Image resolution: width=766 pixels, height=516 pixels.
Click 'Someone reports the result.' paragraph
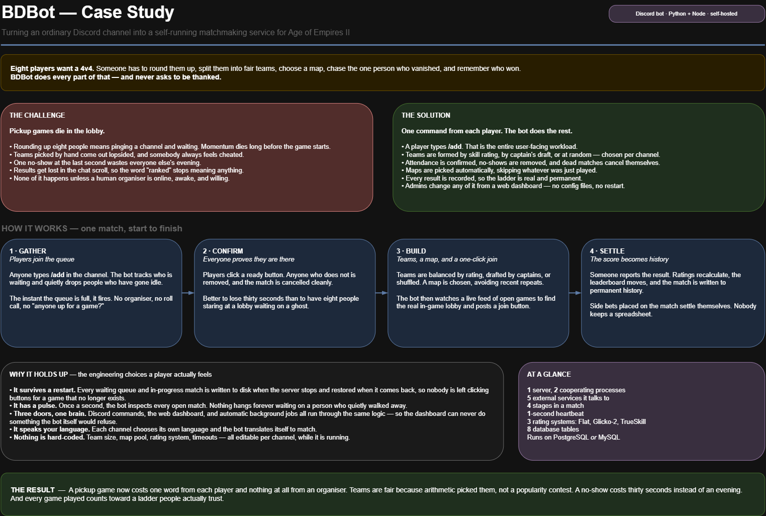[665, 283]
